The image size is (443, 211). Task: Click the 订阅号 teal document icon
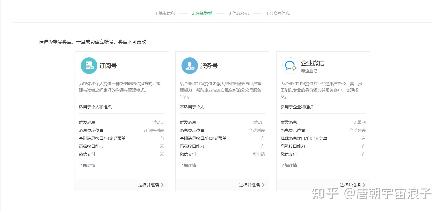pyautogui.click(x=89, y=66)
